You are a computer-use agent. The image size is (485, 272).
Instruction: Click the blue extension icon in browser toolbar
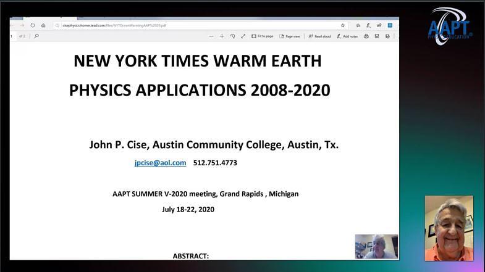(390, 25)
